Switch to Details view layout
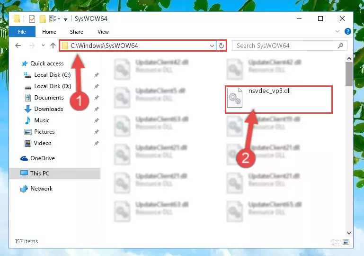 (336, 242)
